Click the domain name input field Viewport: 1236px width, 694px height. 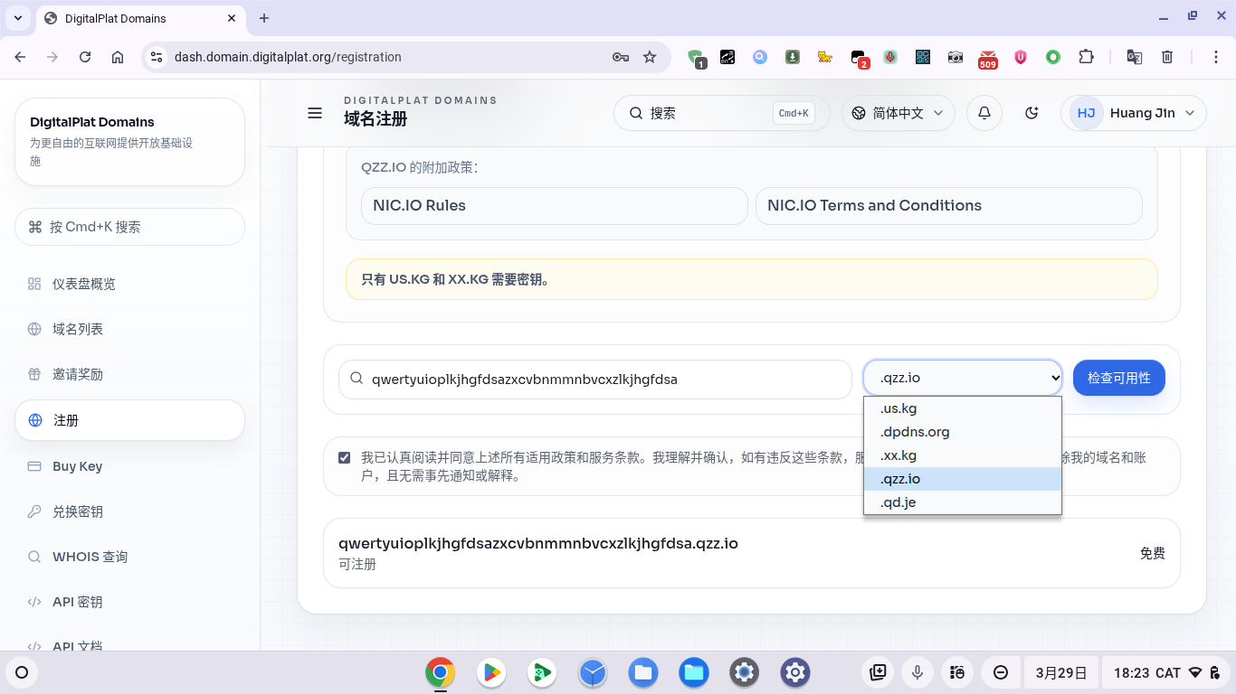[597, 380]
